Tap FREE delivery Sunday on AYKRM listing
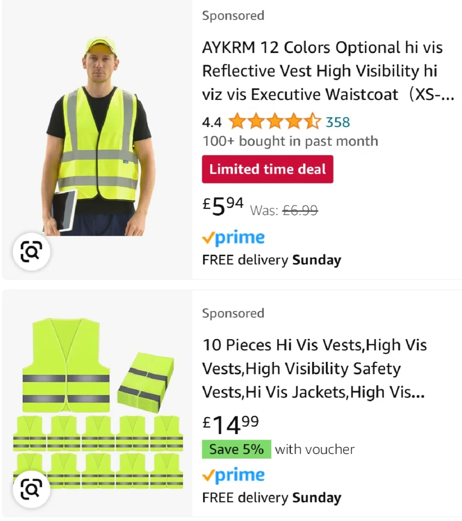 [x=272, y=260]
